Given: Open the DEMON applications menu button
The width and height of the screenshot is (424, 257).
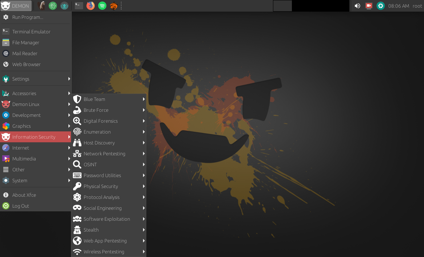Looking at the screenshot, I should 16,6.
